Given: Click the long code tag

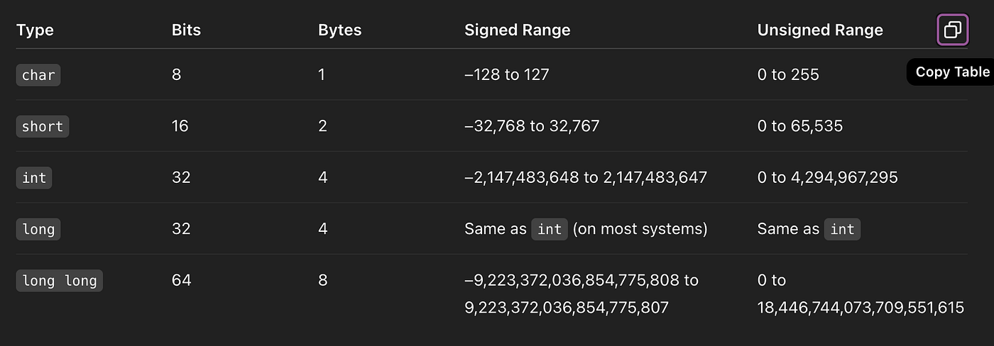Looking at the screenshot, I should click(38, 229).
